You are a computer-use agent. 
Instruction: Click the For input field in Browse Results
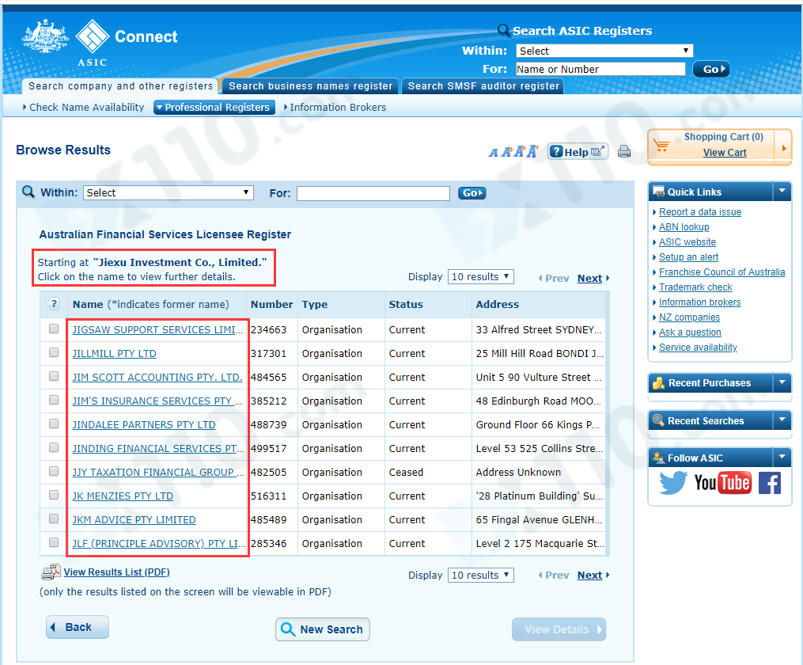[x=373, y=193]
